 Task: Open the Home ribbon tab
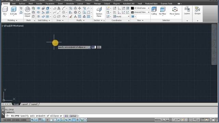click(x=5, y=4)
